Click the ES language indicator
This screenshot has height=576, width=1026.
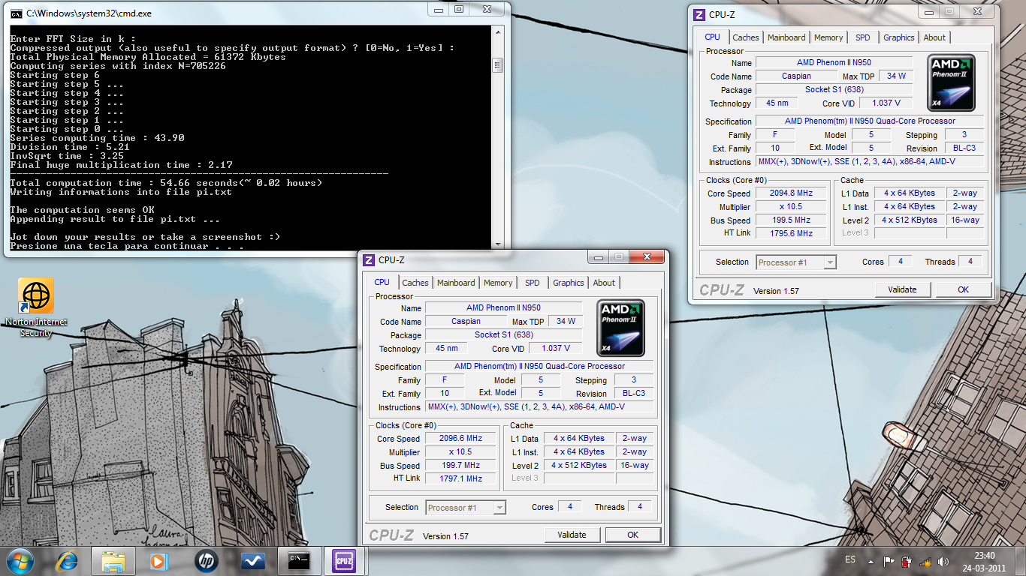point(849,560)
